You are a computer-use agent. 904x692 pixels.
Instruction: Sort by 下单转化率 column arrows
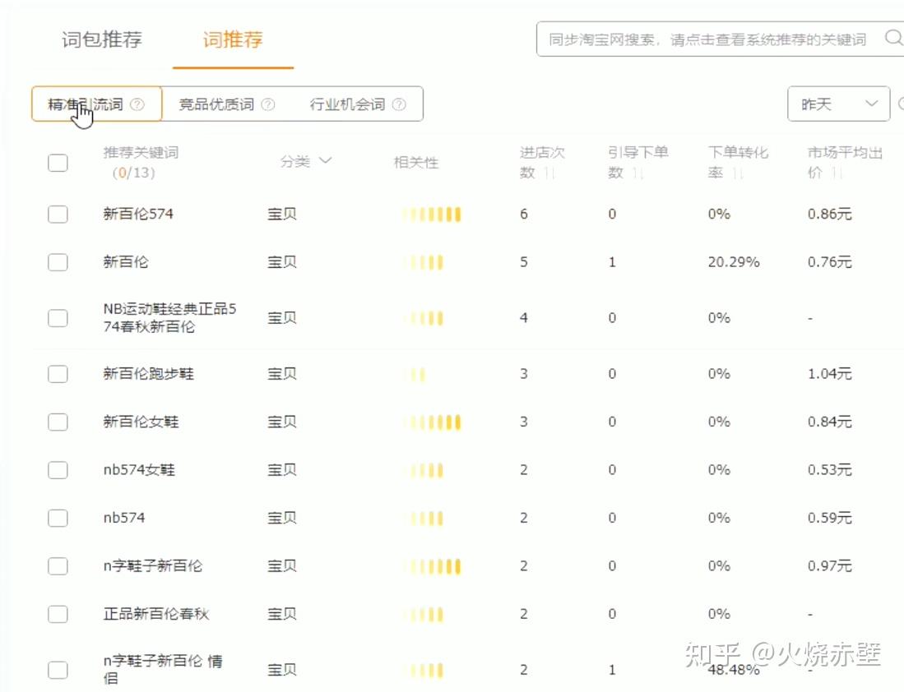(x=737, y=173)
